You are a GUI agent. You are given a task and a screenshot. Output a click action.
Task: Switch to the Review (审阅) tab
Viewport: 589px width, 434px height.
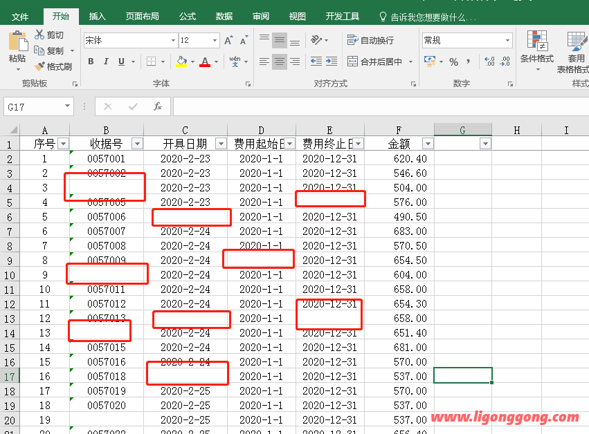pyautogui.click(x=261, y=17)
